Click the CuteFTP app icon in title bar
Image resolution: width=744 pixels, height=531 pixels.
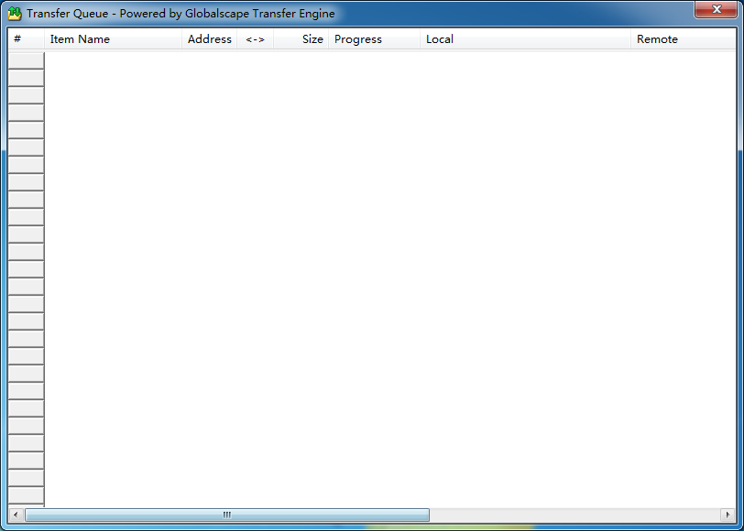15,14
